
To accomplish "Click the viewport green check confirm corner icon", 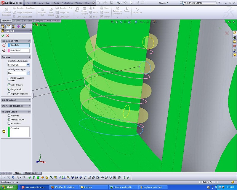I will 220,28.
